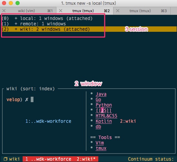This screenshot has height=162, width=177.
Task: Close the wiki (vim) tab
Action: (x=4, y=11)
